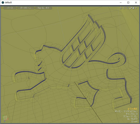Click the チャンネル: 0 info text

pos(132,114)
